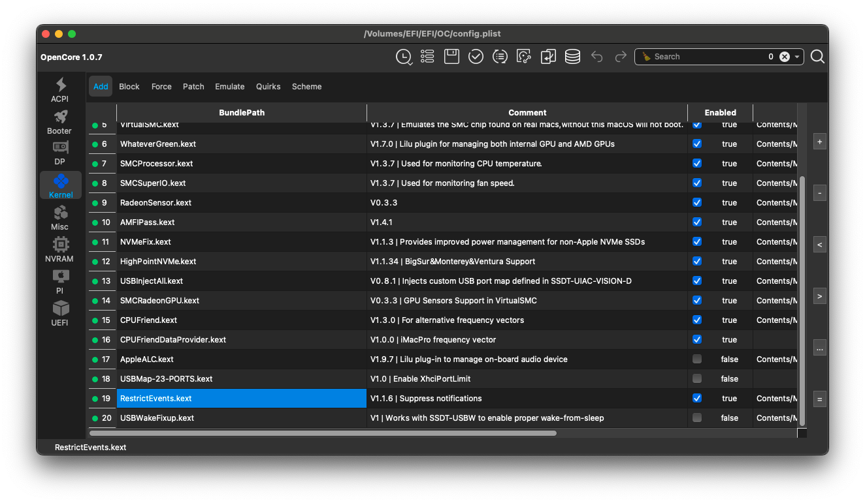This screenshot has width=865, height=503.
Task: Disable the RestrictEvents.kext checkbox
Action: [x=697, y=398]
